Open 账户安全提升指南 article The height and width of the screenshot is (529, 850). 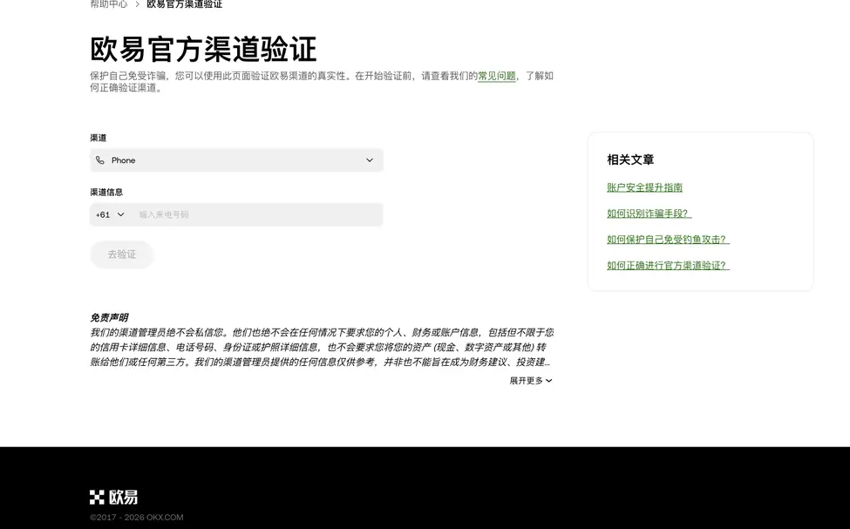(x=644, y=187)
